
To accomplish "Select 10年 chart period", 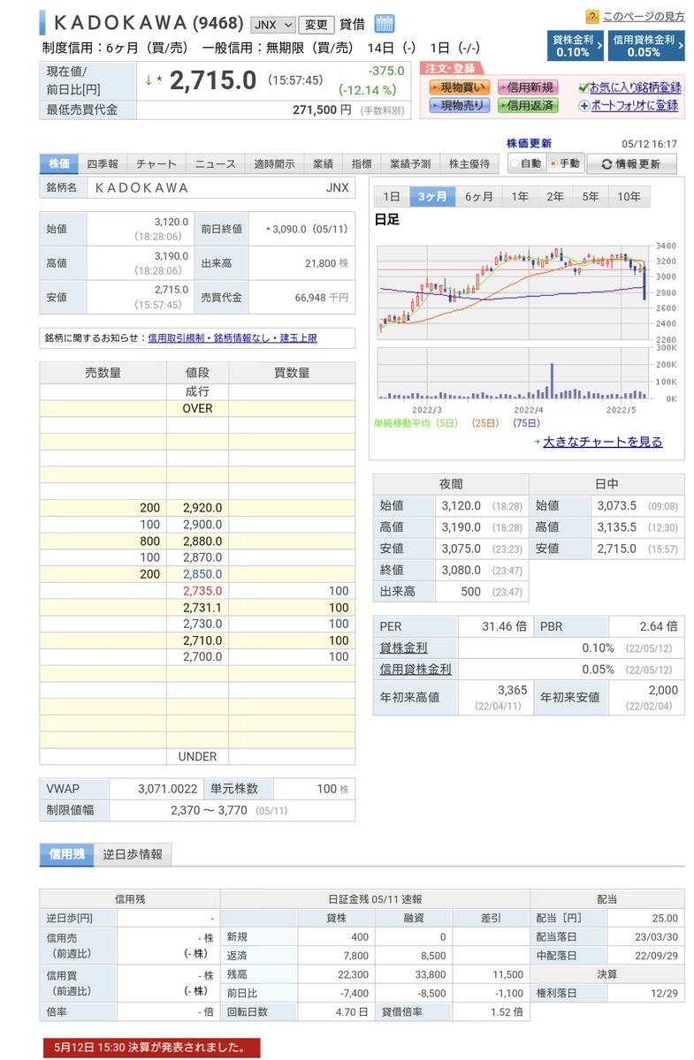I will [629, 196].
